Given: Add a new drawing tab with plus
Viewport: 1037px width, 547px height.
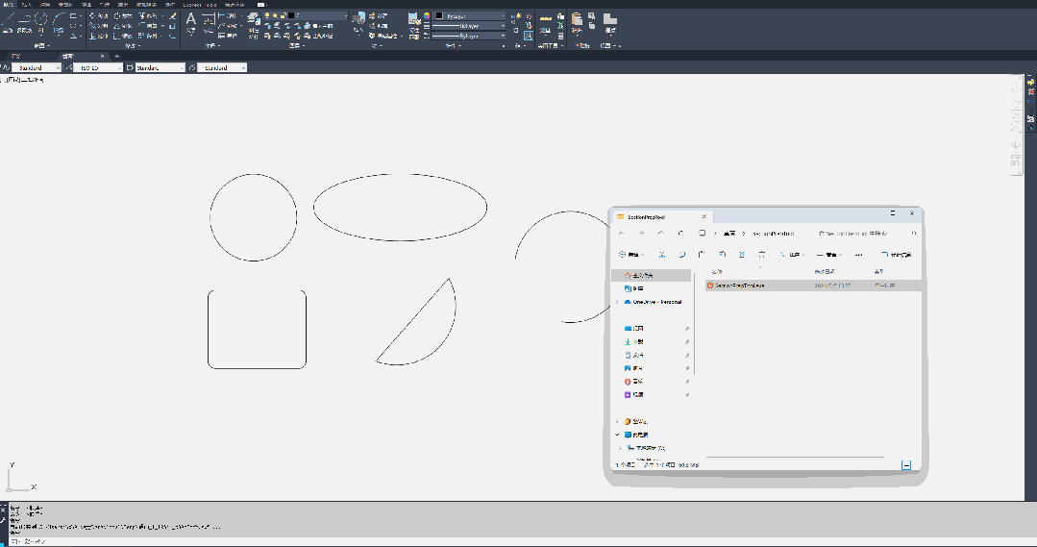Looking at the screenshot, I should pos(117,56).
